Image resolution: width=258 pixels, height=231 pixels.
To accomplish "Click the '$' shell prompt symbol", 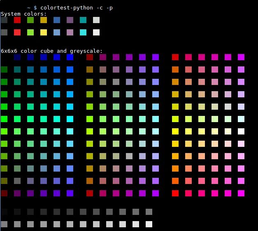I will (35, 8).
